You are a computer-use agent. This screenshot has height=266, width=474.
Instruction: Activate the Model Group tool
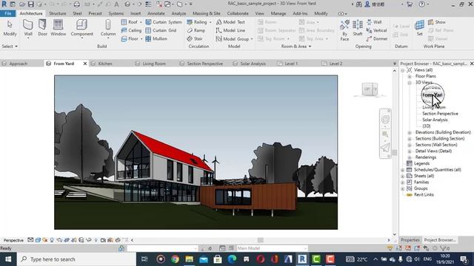[x=232, y=39]
